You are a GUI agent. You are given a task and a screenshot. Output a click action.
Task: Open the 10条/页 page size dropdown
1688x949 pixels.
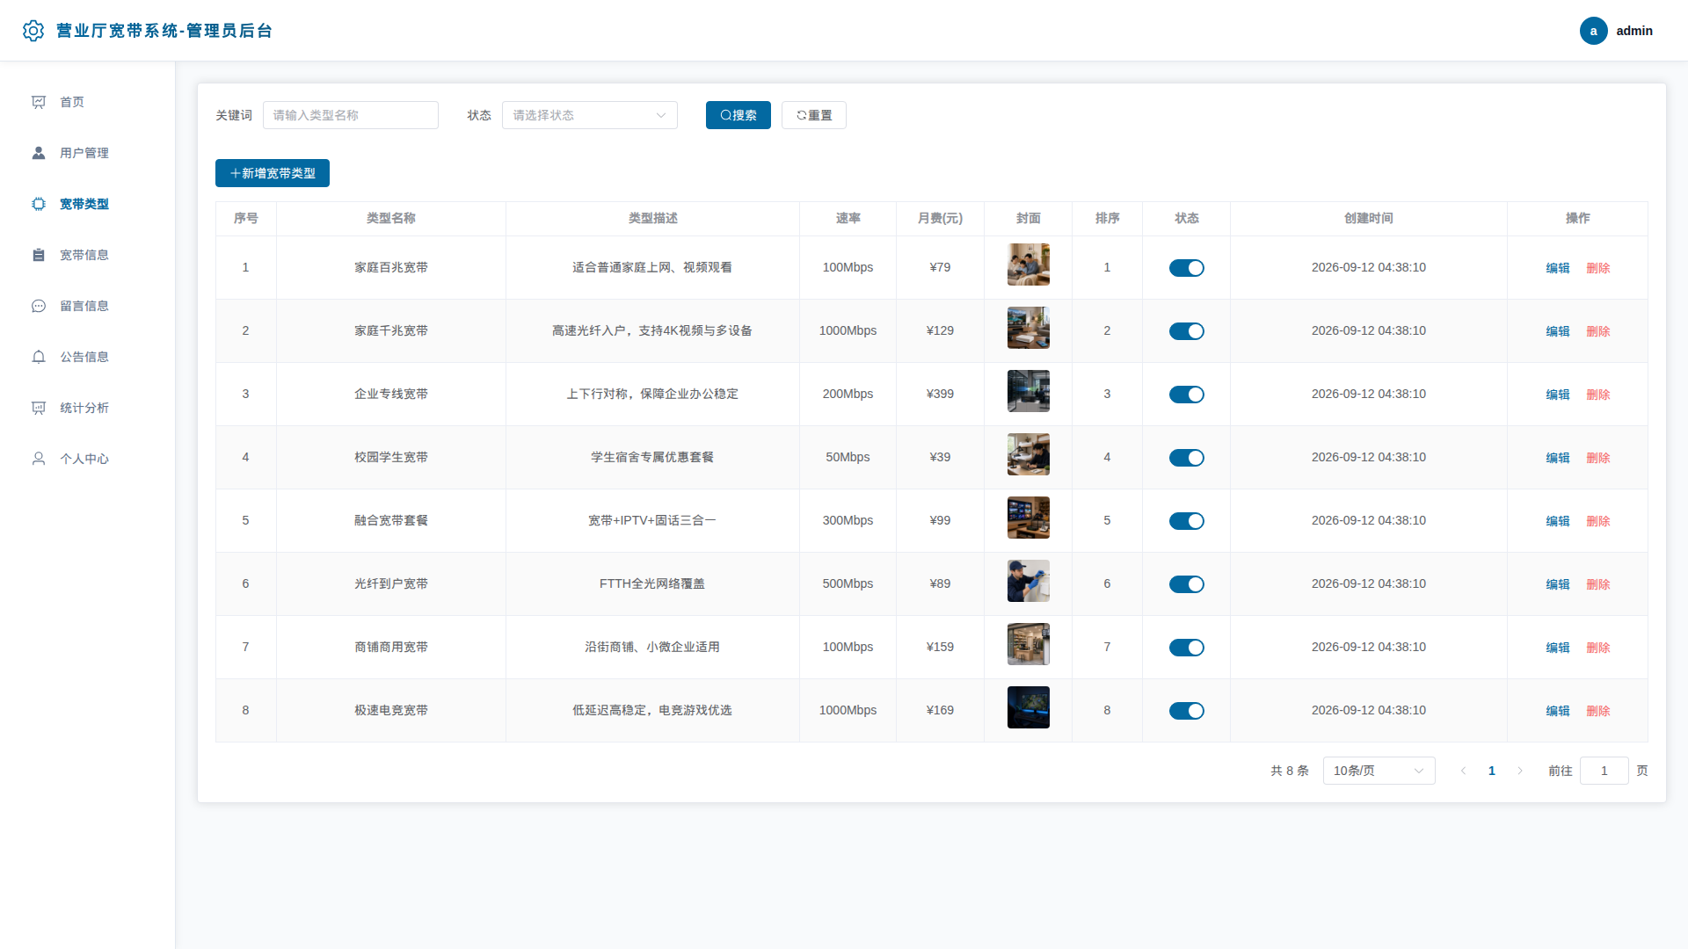click(x=1379, y=771)
